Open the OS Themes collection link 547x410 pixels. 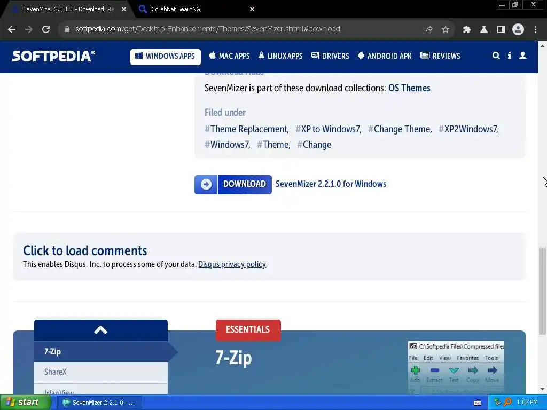(x=409, y=88)
